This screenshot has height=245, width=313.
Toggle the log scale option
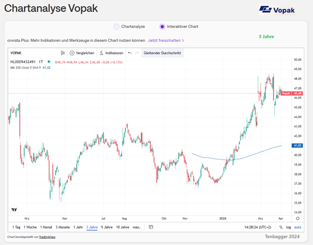point(288,227)
